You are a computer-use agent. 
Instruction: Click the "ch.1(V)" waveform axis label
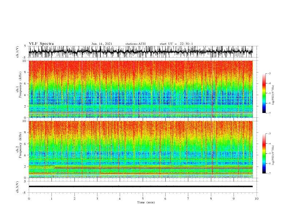(x=18, y=52)
